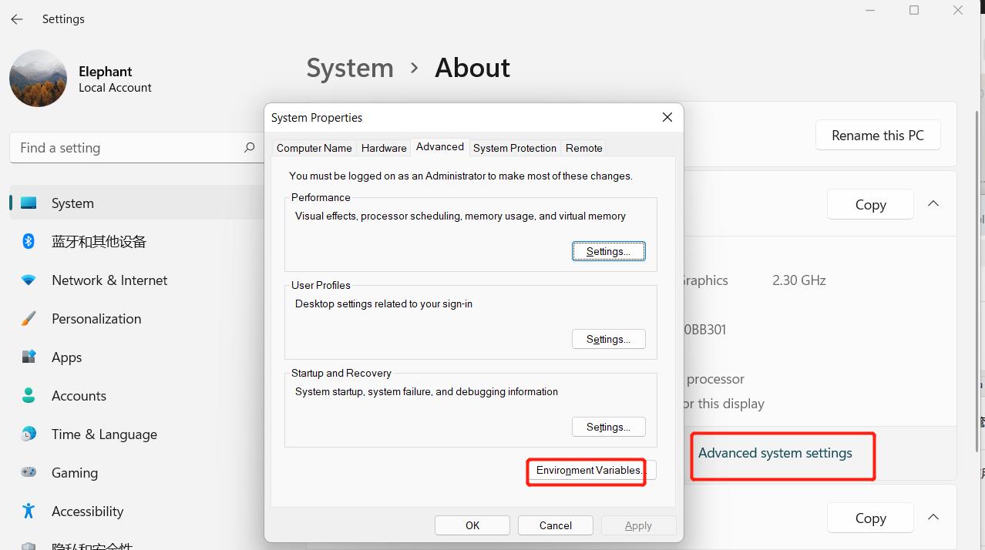Click the Personalization paintbrush icon
The width and height of the screenshot is (985, 550).
(x=29, y=319)
